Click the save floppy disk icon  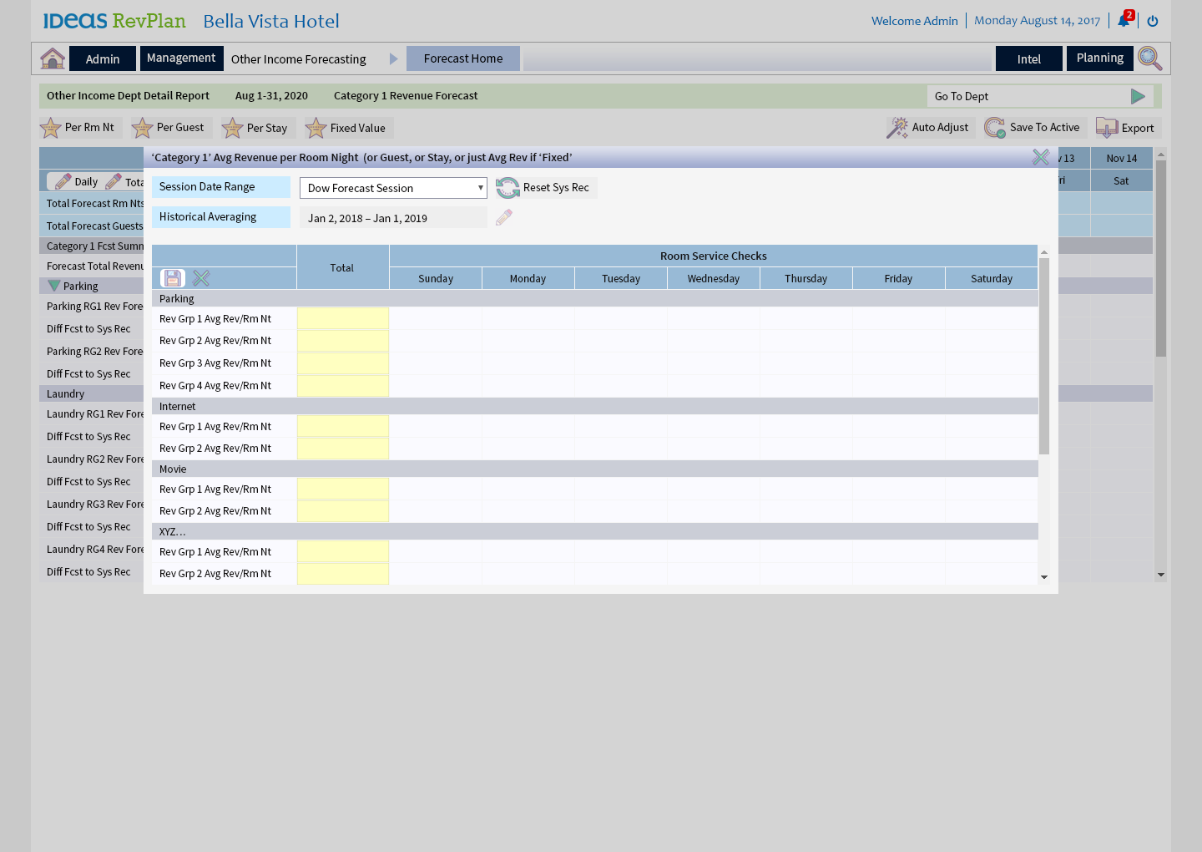(173, 278)
